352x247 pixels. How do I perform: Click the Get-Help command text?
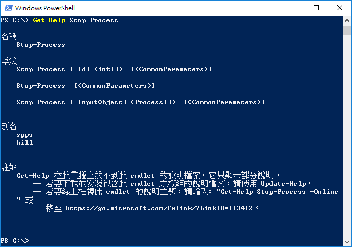[49, 20]
